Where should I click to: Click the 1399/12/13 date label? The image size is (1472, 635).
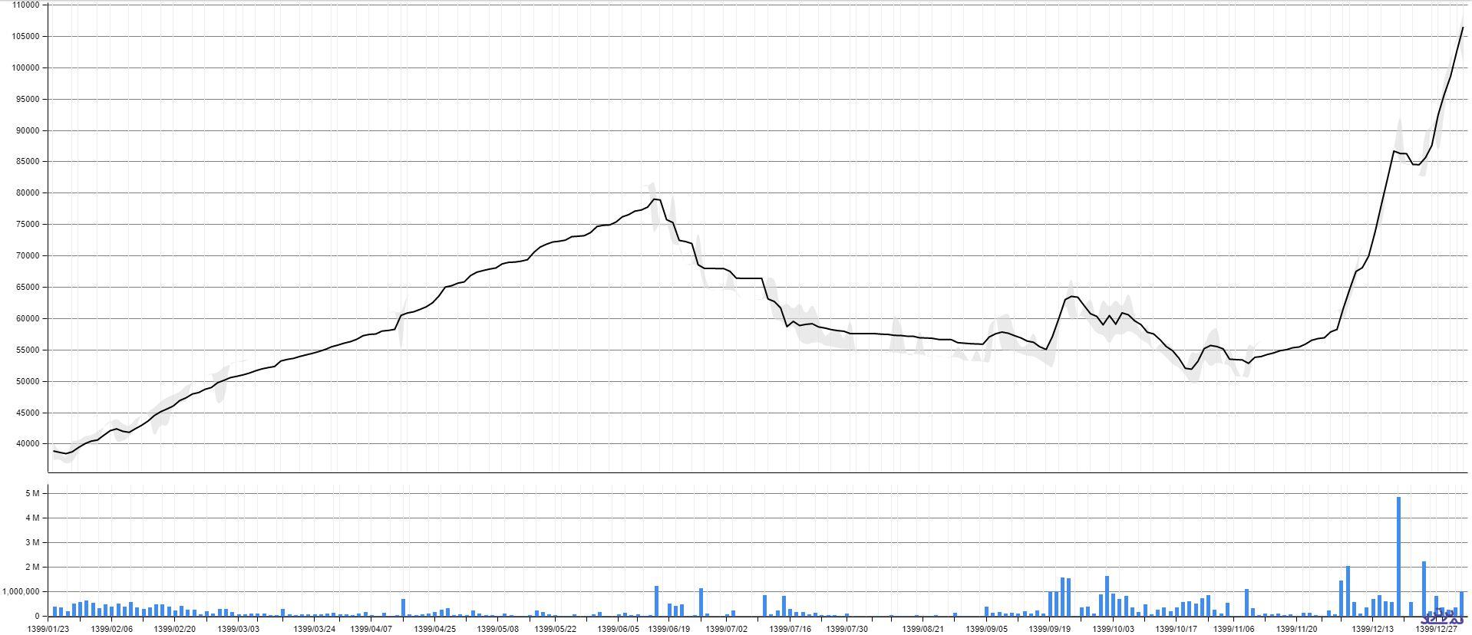(1373, 629)
